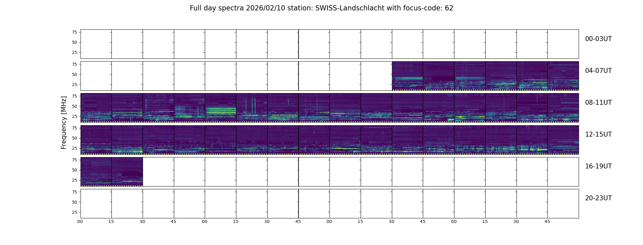Click the first empty panel in 20-23UT row

[96, 203]
